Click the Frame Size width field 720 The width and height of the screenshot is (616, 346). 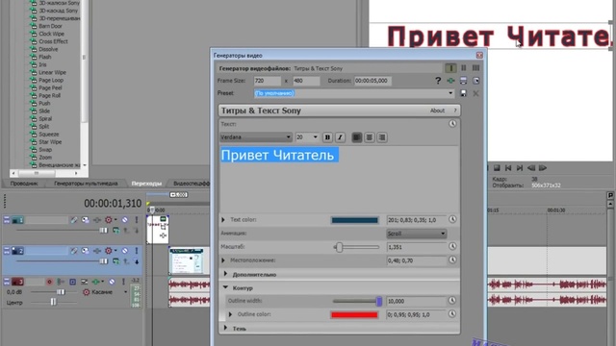(x=268, y=81)
